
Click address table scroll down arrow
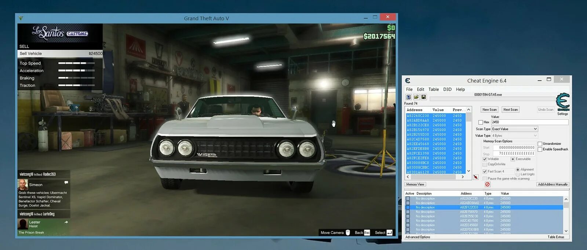point(566,231)
